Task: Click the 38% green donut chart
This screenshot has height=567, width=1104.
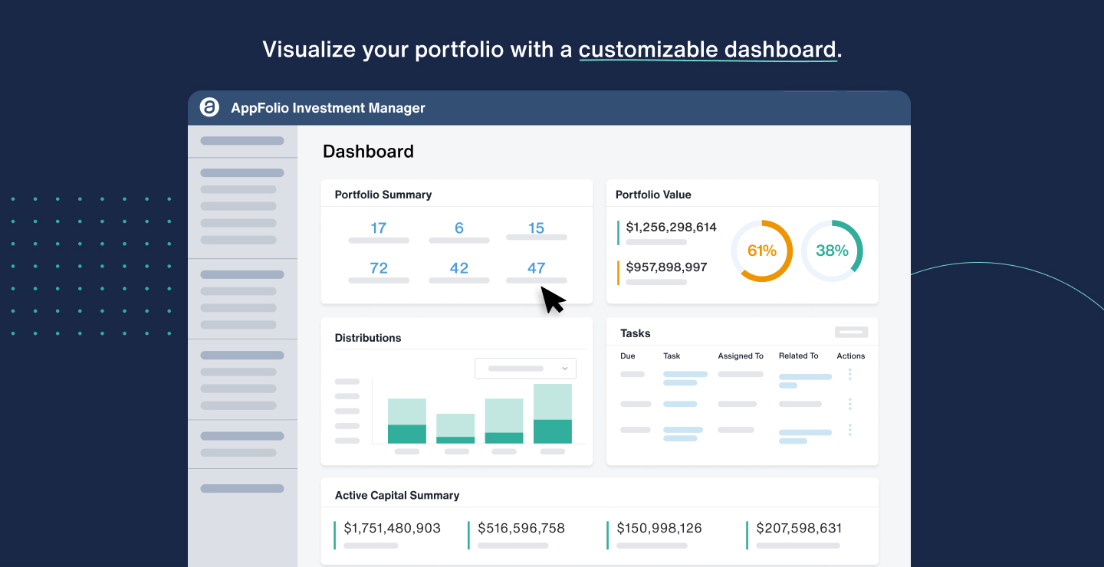Action: coord(833,251)
